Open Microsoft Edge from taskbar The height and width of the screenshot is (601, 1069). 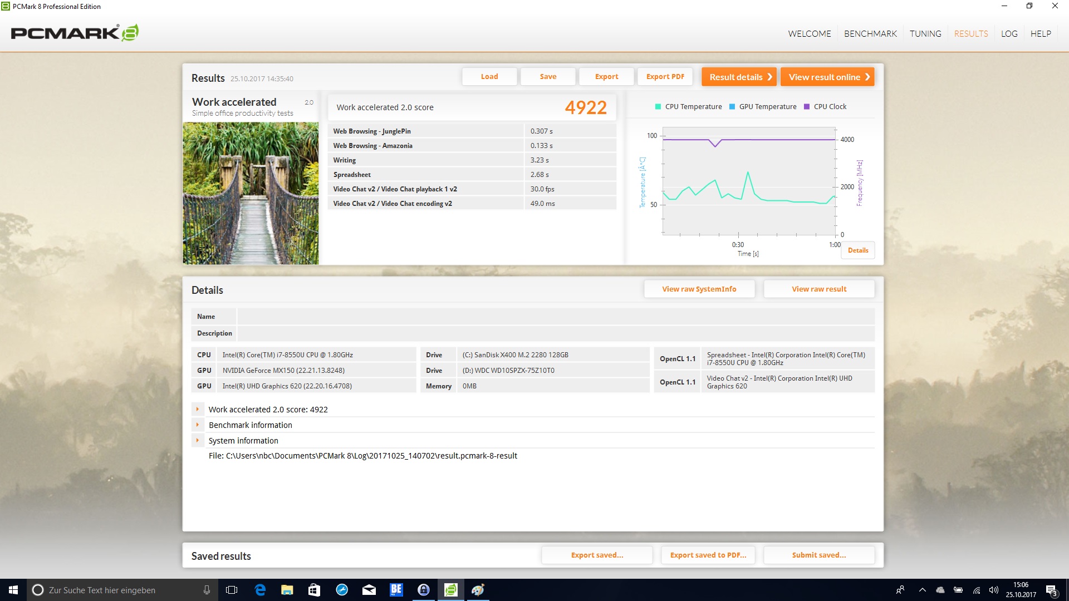pos(260,590)
